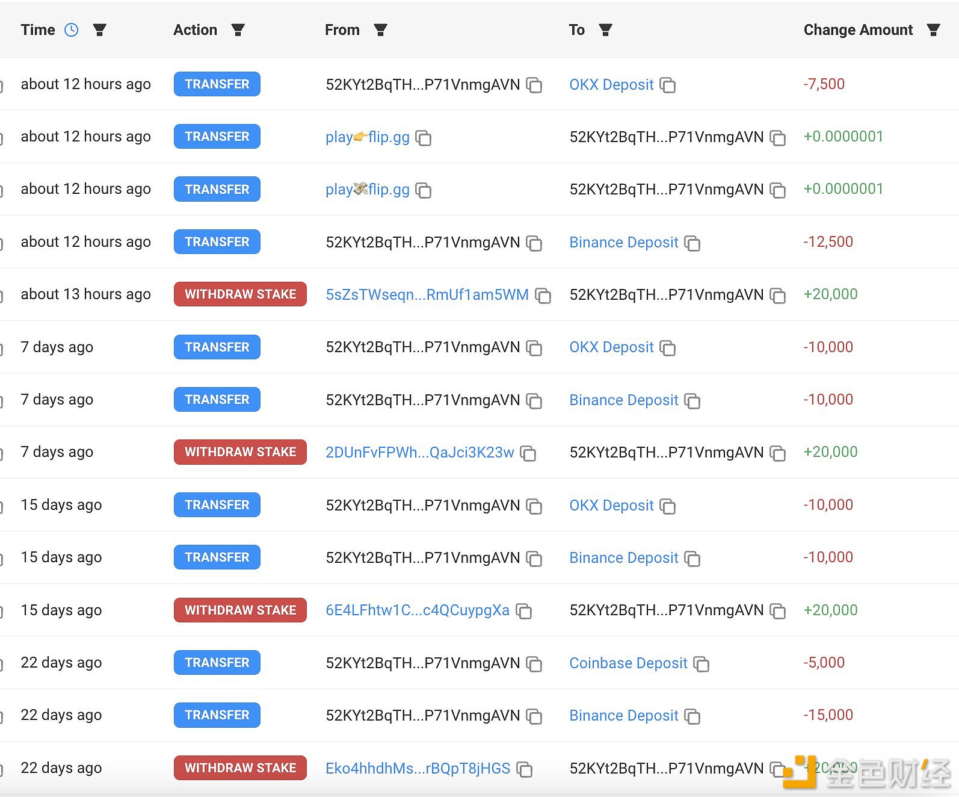The height and width of the screenshot is (797, 959).
Task: Click the Time column header
Action: point(38,30)
